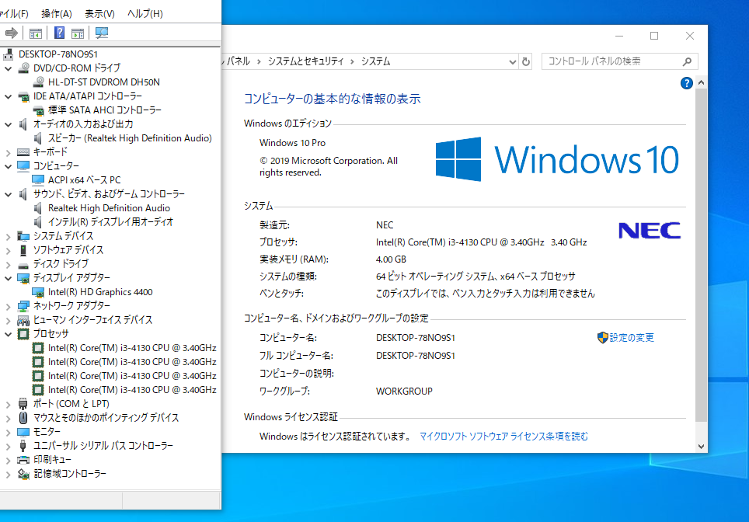The height and width of the screenshot is (522, 749).
Task: Collapse the オーディオの入力および出力 node
Action: (x=8, y=124)
